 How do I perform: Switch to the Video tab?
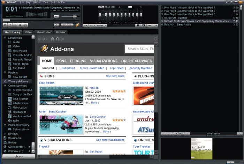(x=28, y=32)
